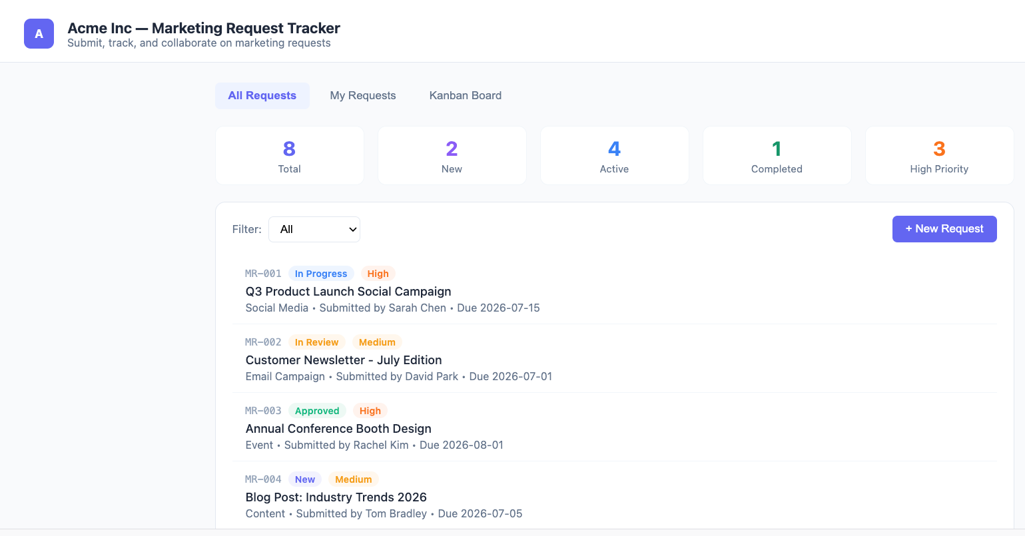Select the Completed stat card
Viewport: 1025px width, 536px height.
click(777, 156)
